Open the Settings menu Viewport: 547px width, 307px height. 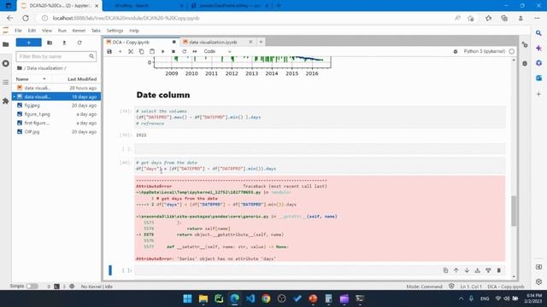[x=115, y=31]
